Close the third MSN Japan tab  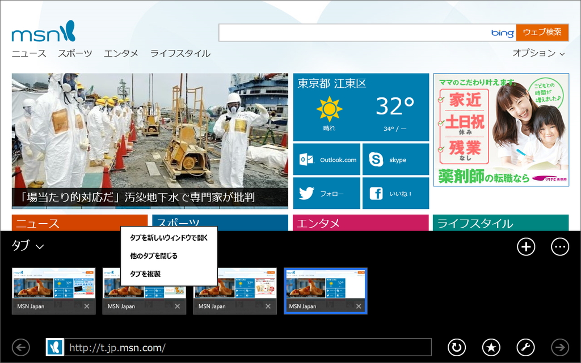268,306
